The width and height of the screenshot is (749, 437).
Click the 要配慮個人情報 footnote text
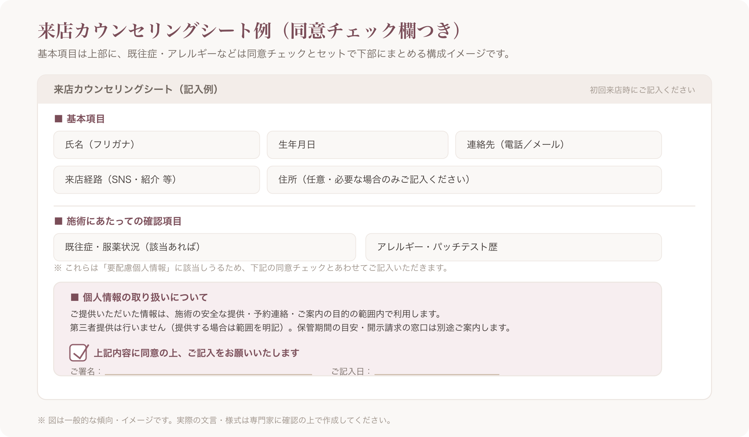[251, 268]
